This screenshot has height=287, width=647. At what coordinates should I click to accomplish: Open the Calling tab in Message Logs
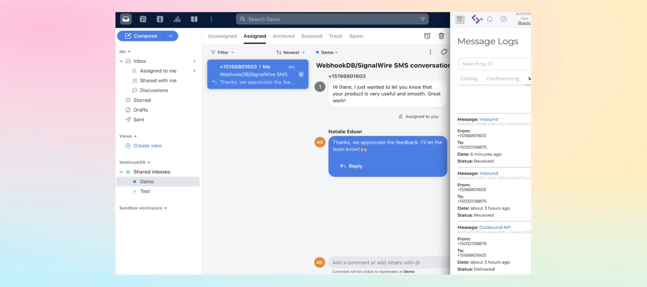[x=469, y=78]
